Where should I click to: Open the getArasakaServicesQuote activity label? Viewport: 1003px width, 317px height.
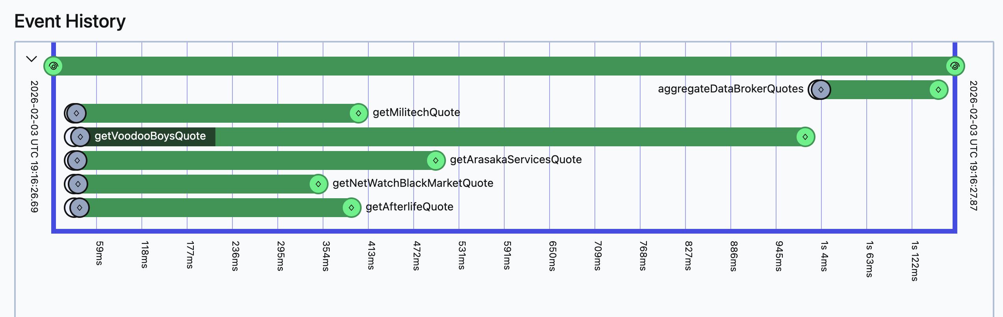click(x=516, y=160)
